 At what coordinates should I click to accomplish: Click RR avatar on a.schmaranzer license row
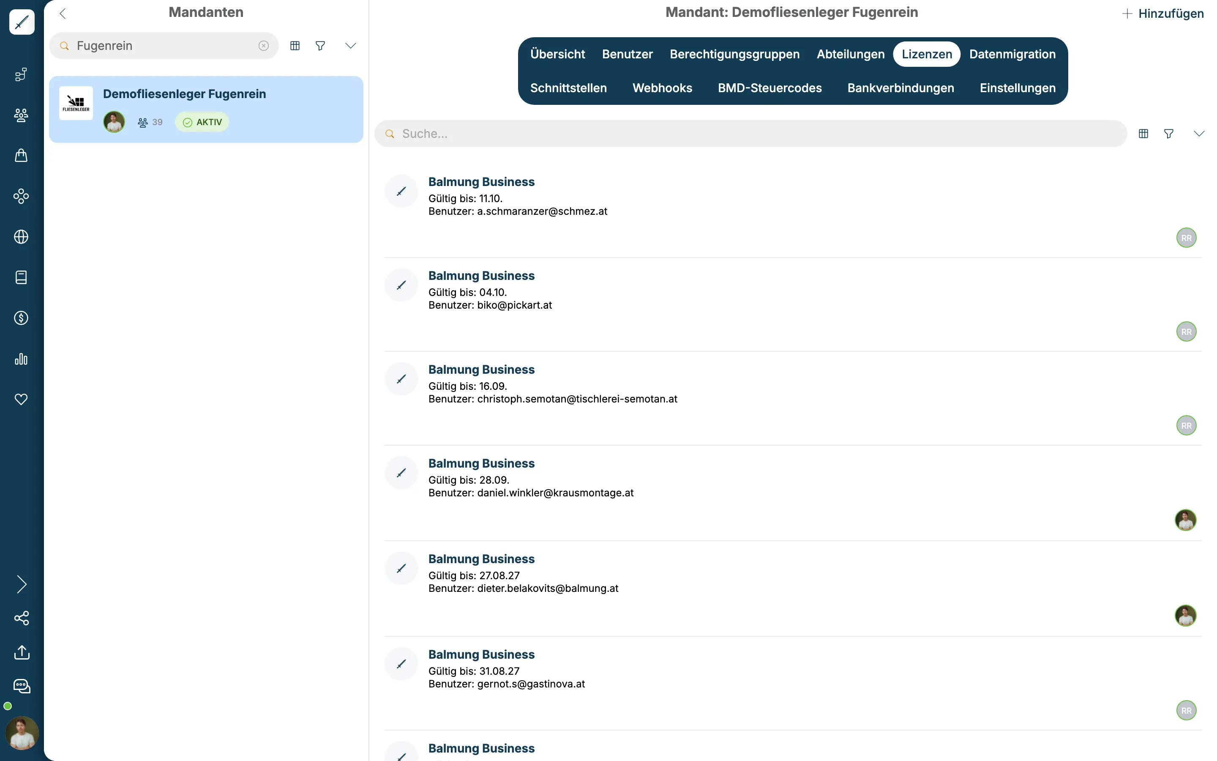pyautogui.click(x=1186, y=238)
